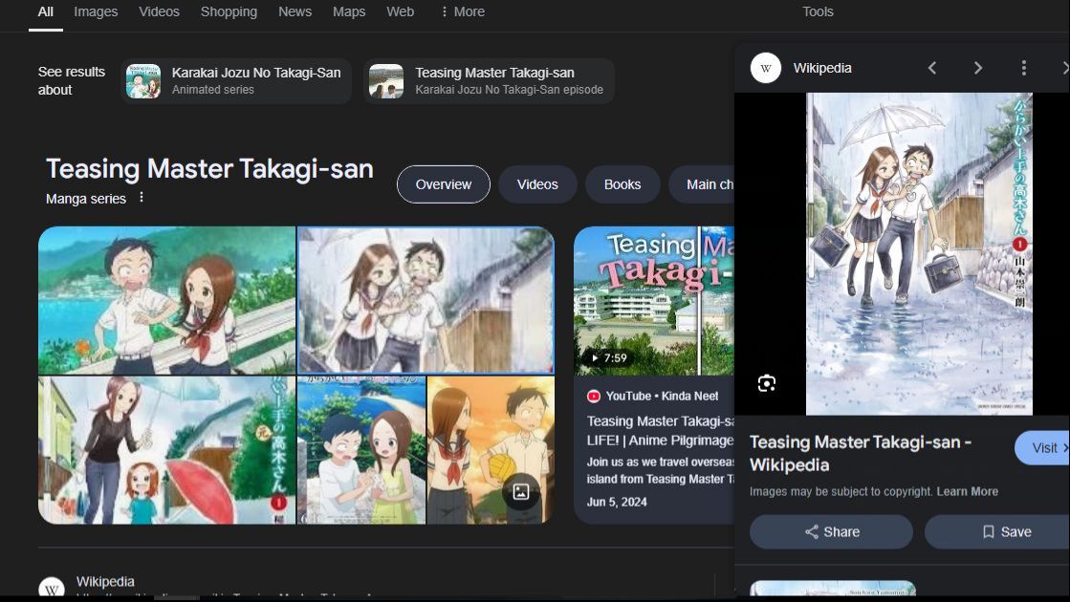Go to next image in viewer
This screenshot has width=1070, height=602.
point(978,68)
